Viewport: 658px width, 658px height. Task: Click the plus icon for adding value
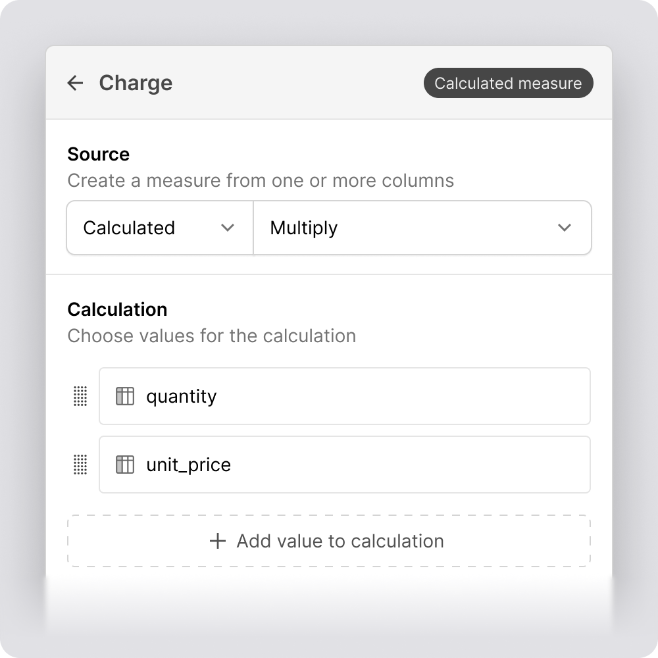217,541
